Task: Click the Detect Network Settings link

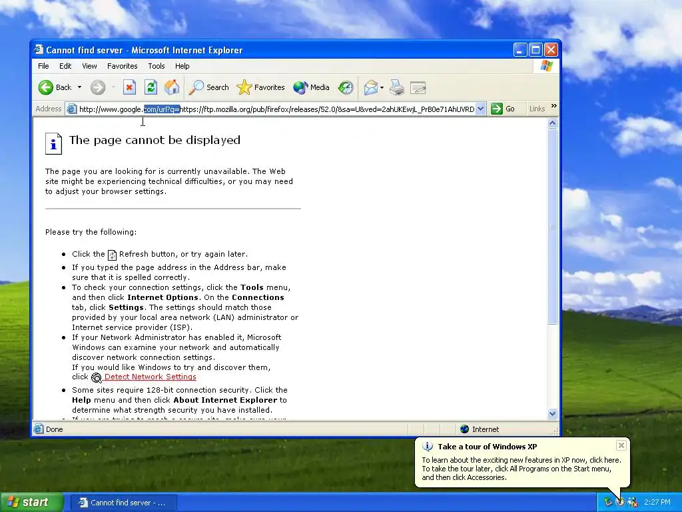Action: [x=150, y=377]
